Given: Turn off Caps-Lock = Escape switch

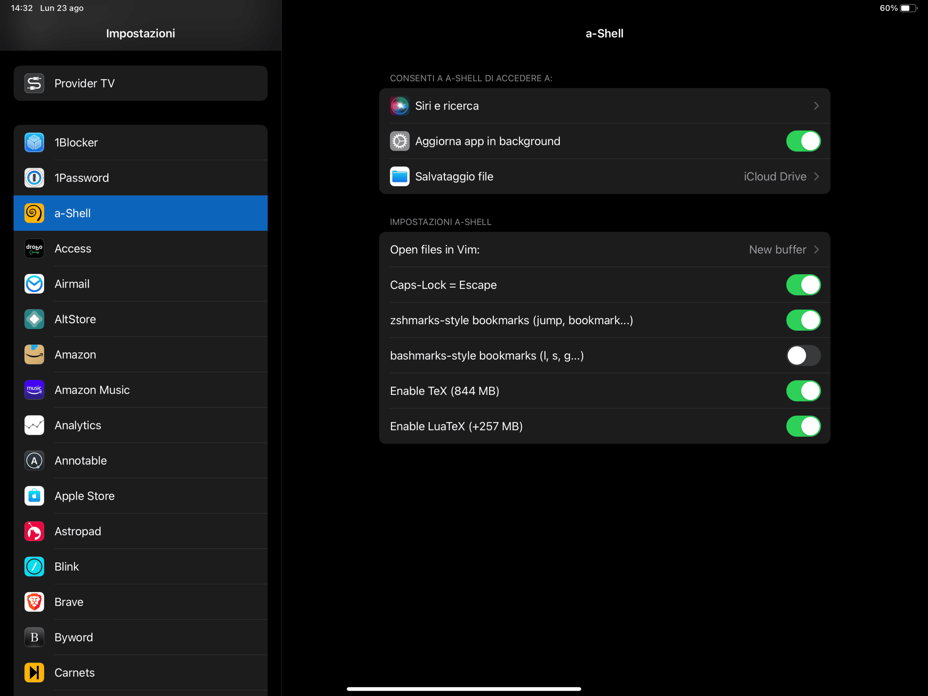Looking at the screenshot, I should [x=803, y=284].
